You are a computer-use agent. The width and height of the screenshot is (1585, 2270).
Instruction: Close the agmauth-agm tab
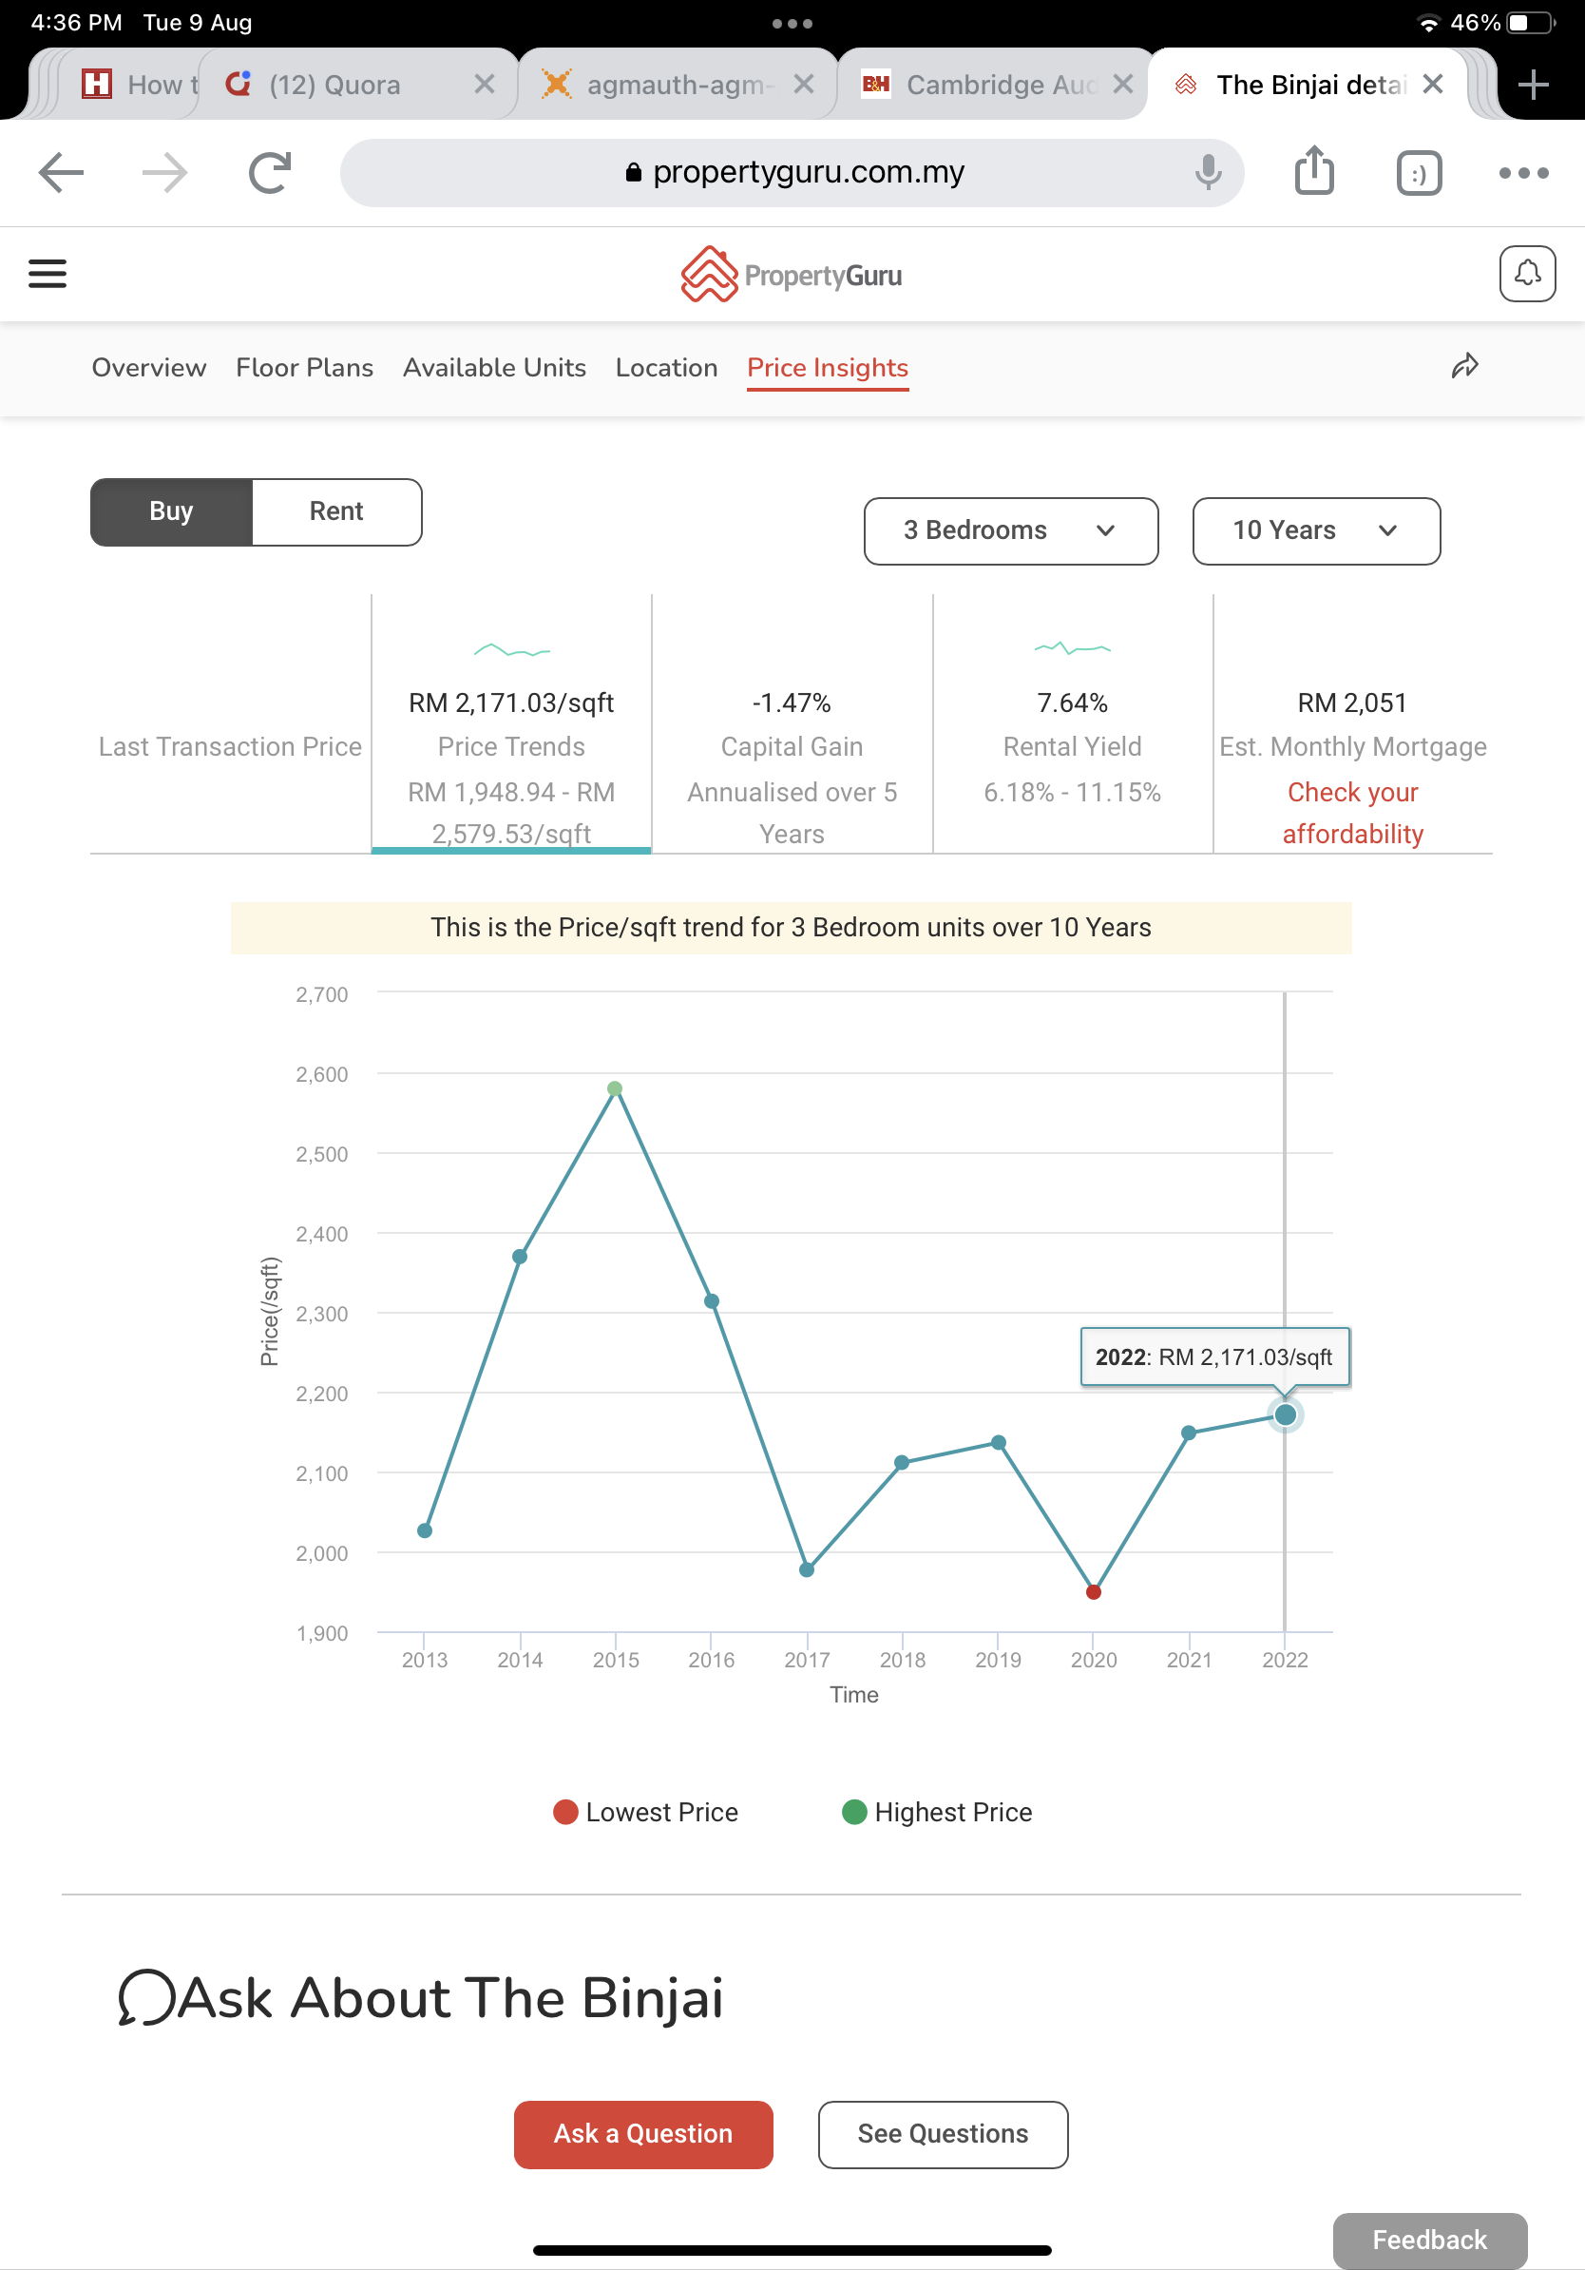tap(803, 85)
